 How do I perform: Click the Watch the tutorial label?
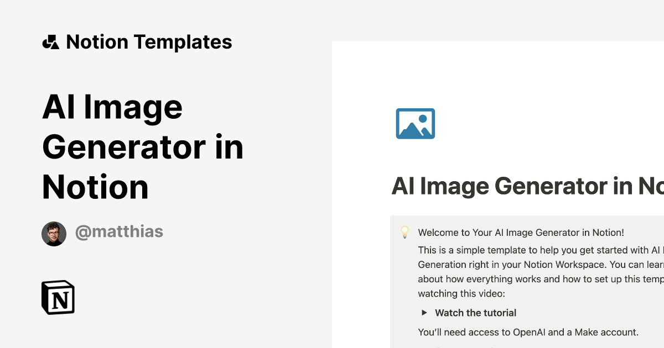pos(475,313)
